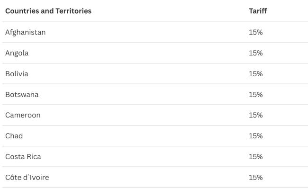
Task: Click the Countries and Territories column header
Action: [48, 11]
